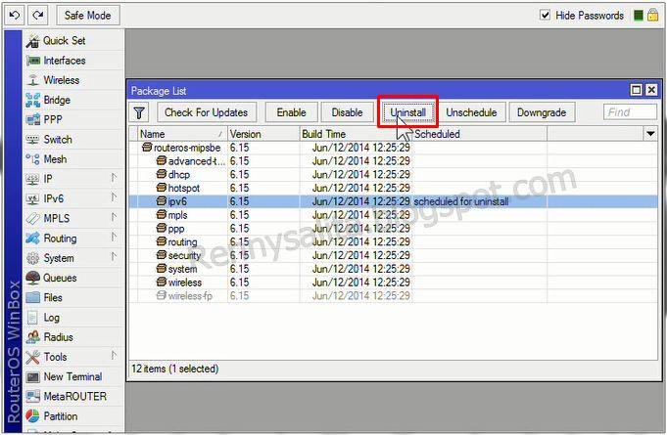
Task: Select the security package row
Action: (x=394, y=255)
